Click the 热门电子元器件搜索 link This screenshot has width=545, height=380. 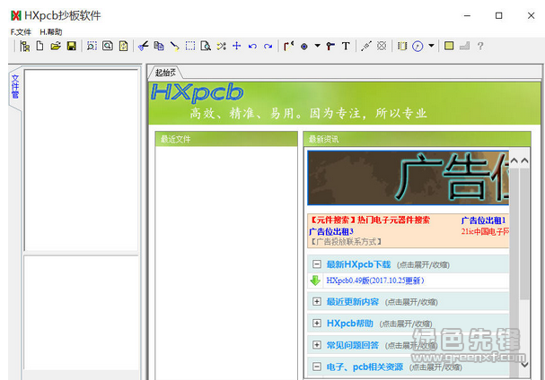coord(393,220)
